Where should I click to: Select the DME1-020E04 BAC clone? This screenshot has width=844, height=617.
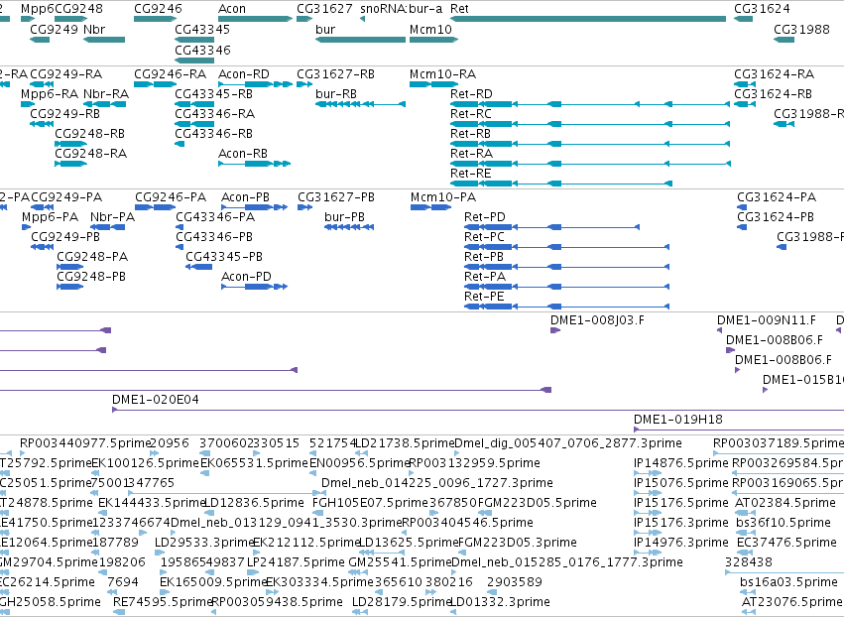click(155, 400)
